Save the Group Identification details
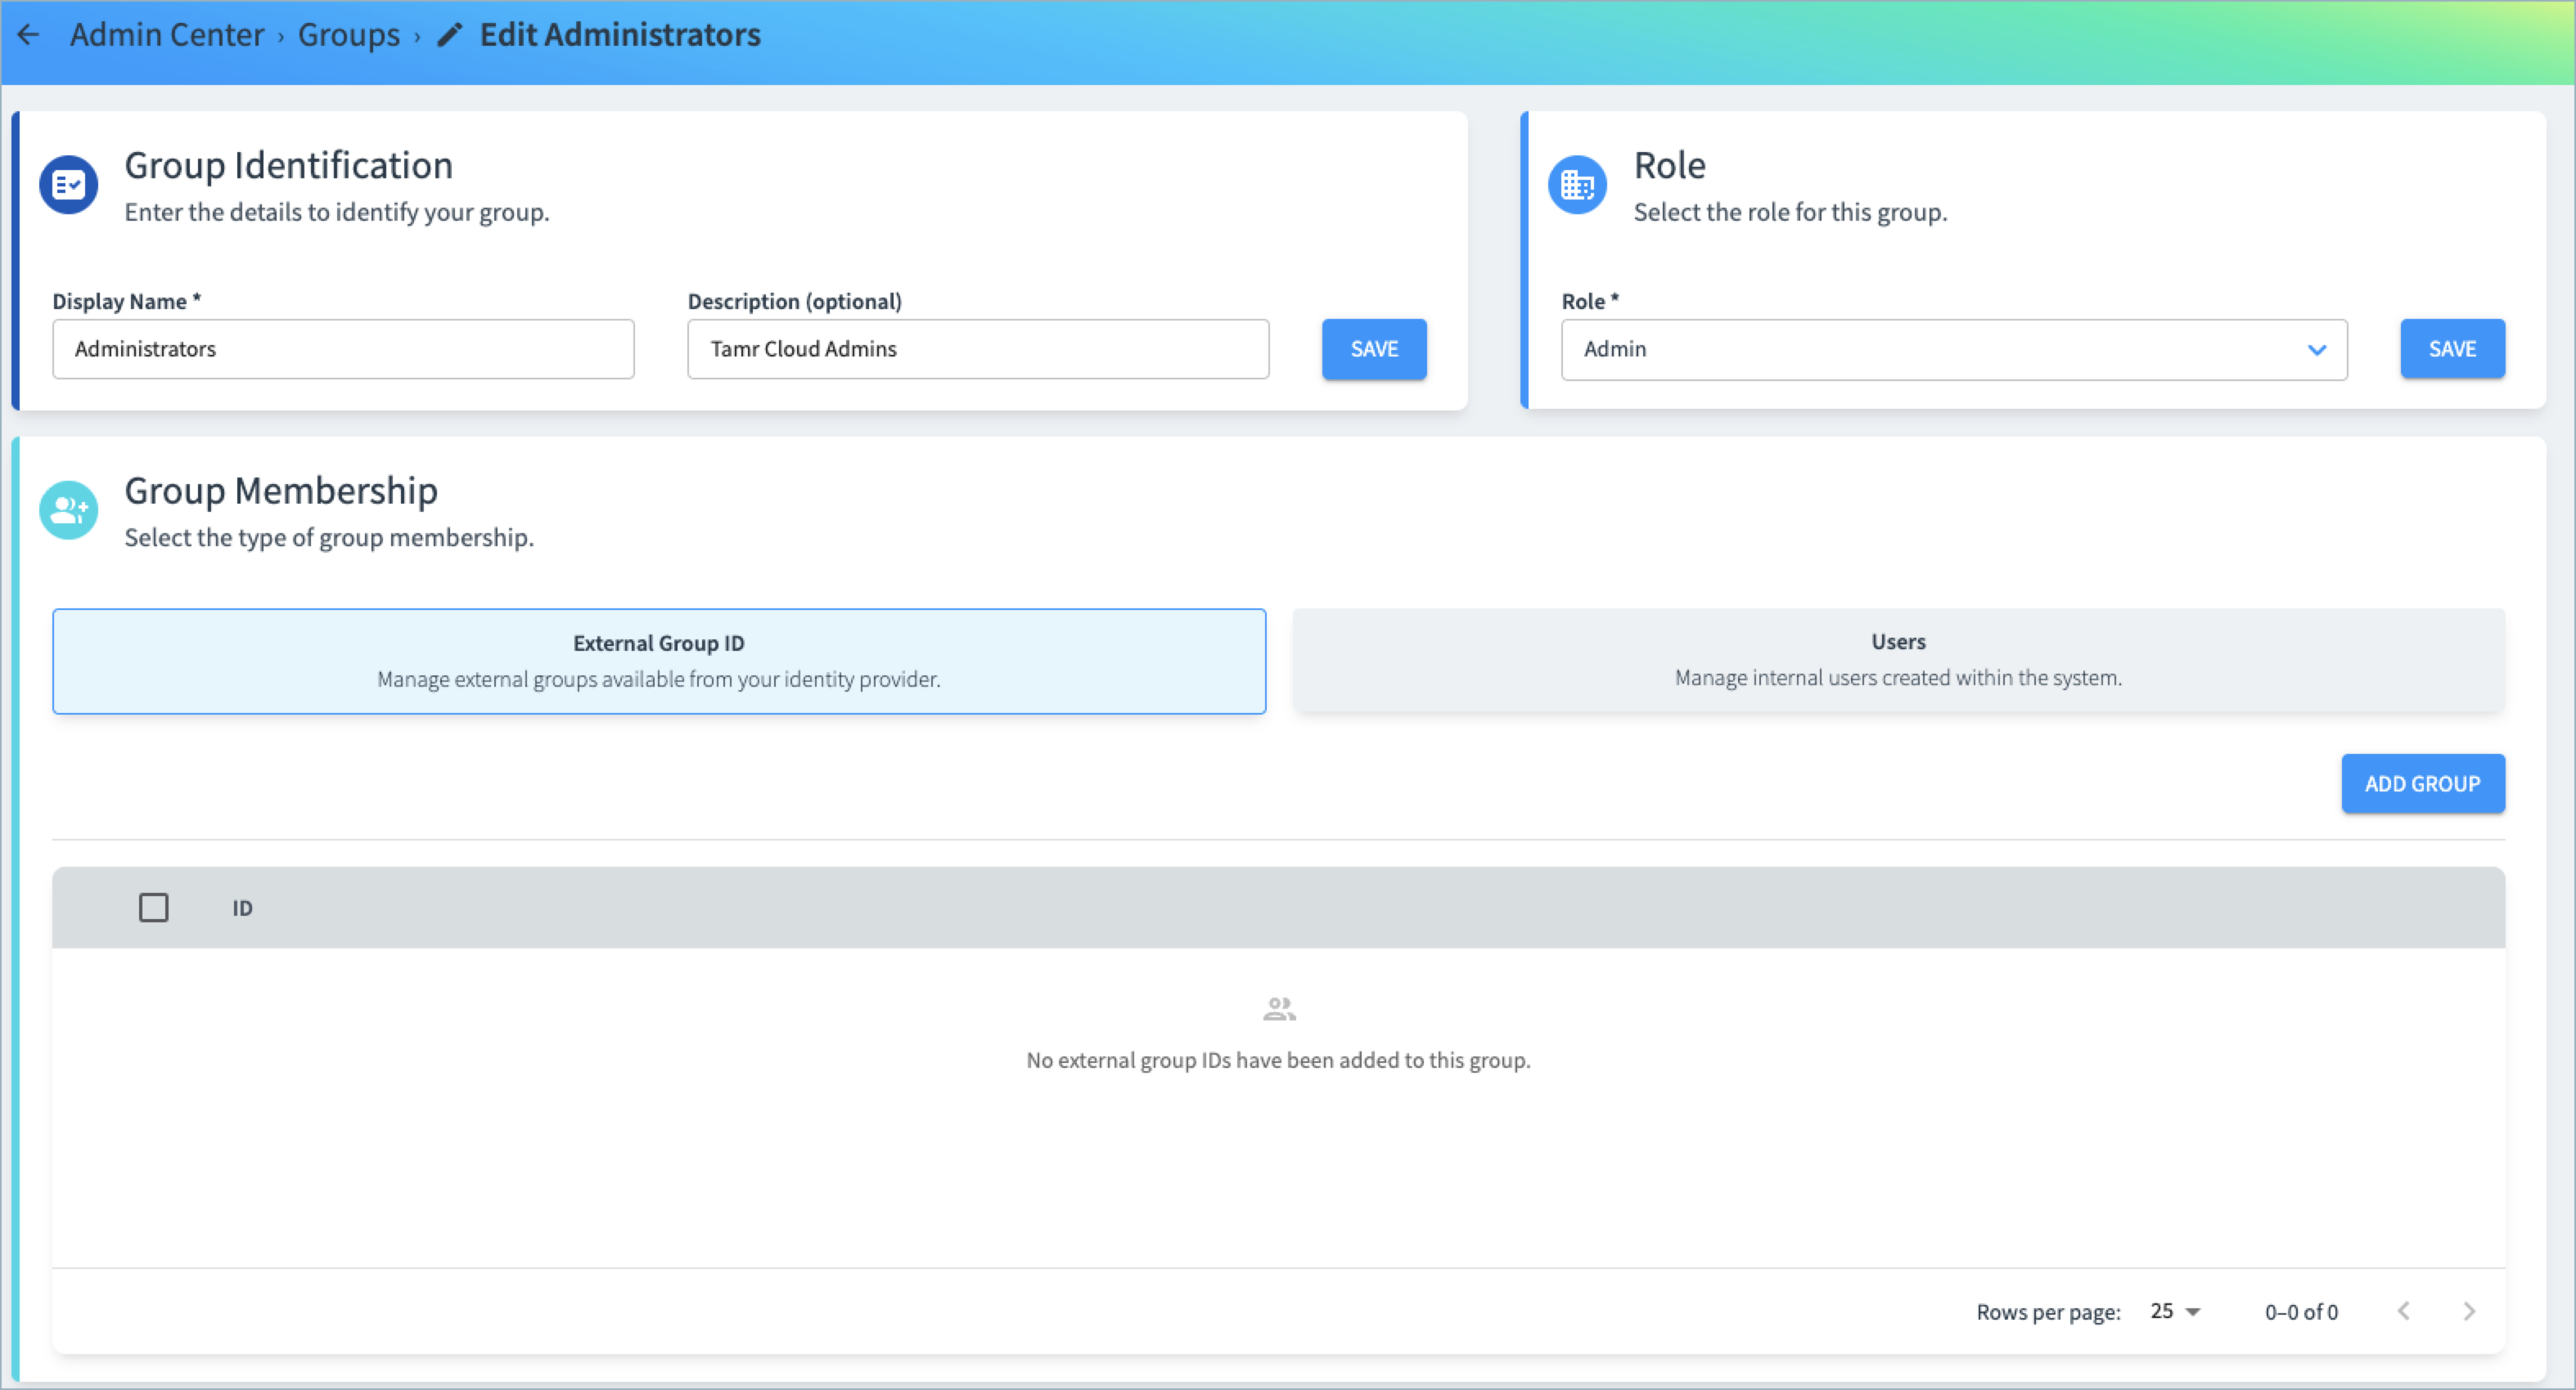This screenshot has width=2576, height=1390. (1374, 349)
